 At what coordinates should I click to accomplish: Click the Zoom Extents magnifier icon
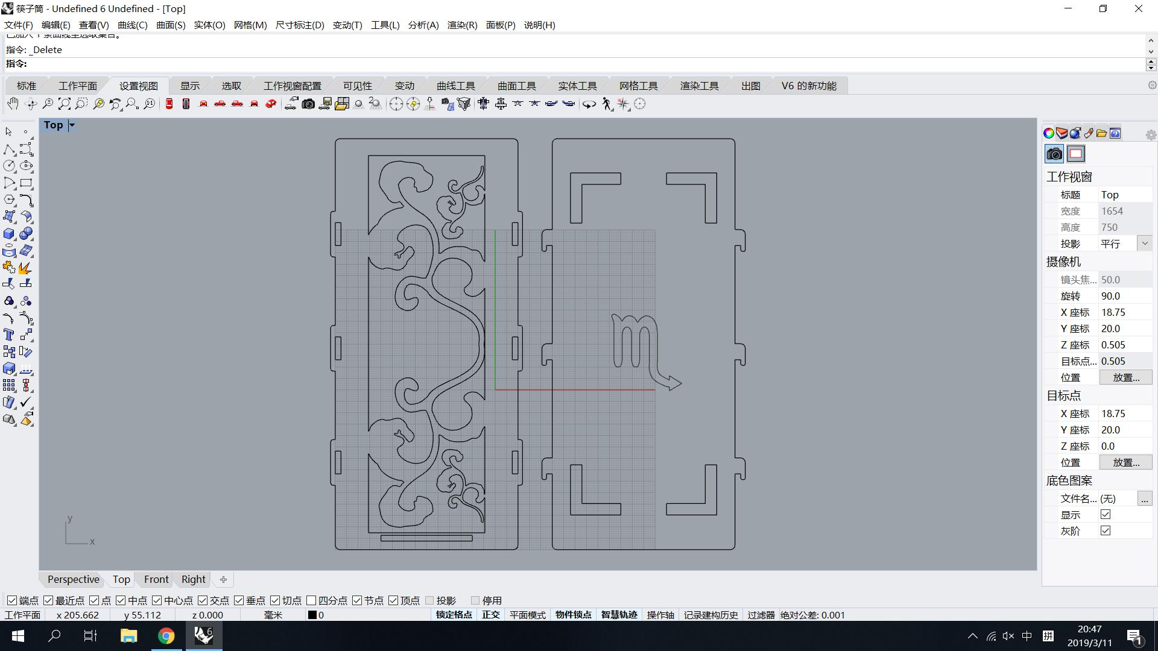click(x=65, y=104)
